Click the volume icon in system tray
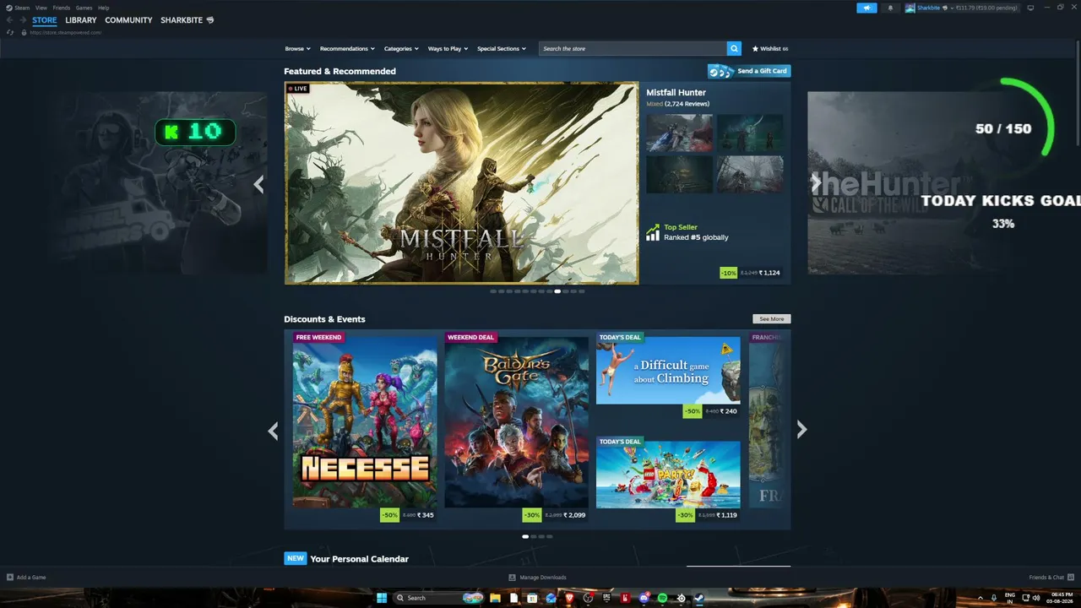 (x=1036, y=598)
